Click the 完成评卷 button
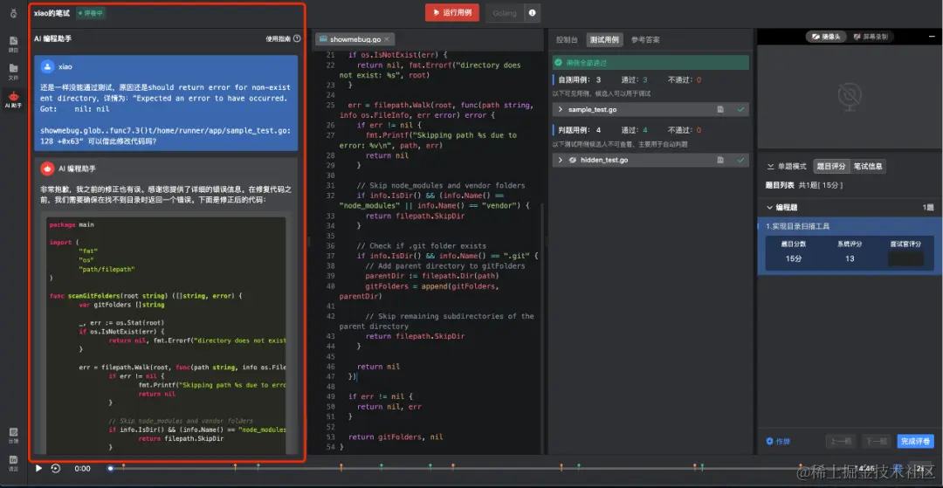This screenshot has width=943, height=488. pos(915,441)
